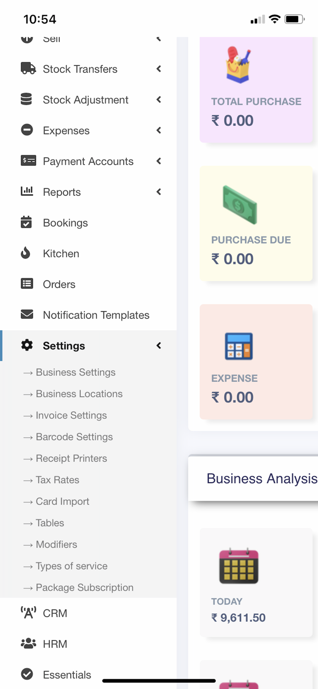The height and width of the screenshot is (689, 318).
Task: Click the Notification Templates envelope icon
Action: pyautogui.click(x=27, y=315)
